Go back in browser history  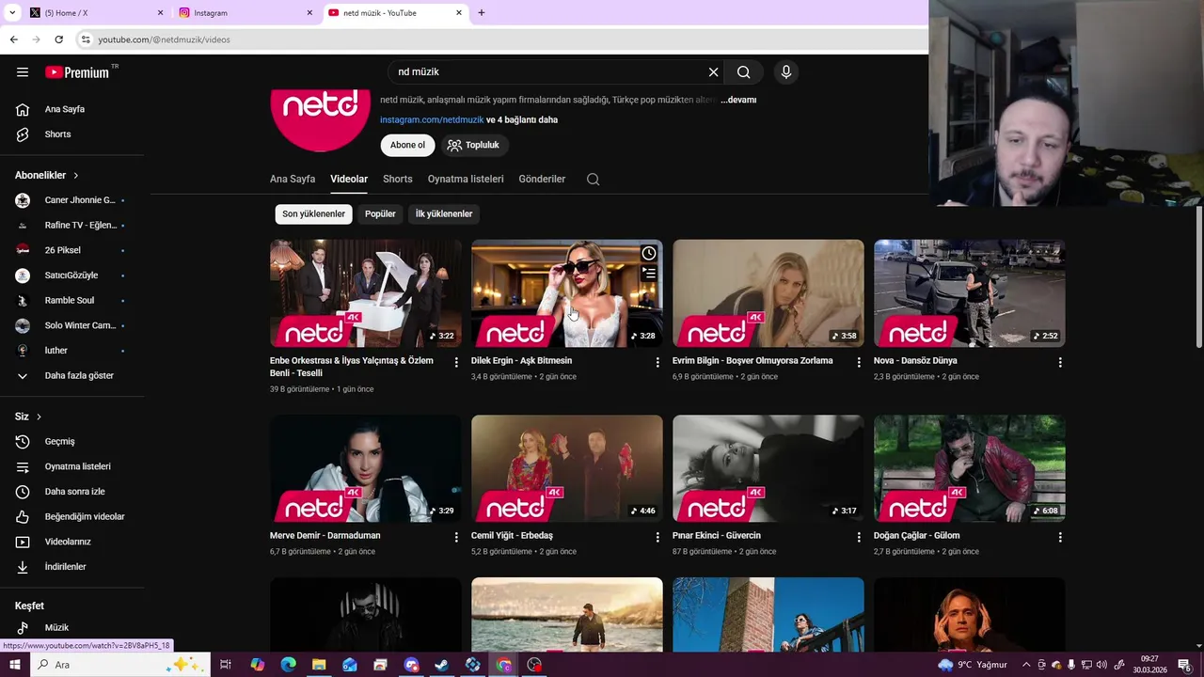[13, 39]
